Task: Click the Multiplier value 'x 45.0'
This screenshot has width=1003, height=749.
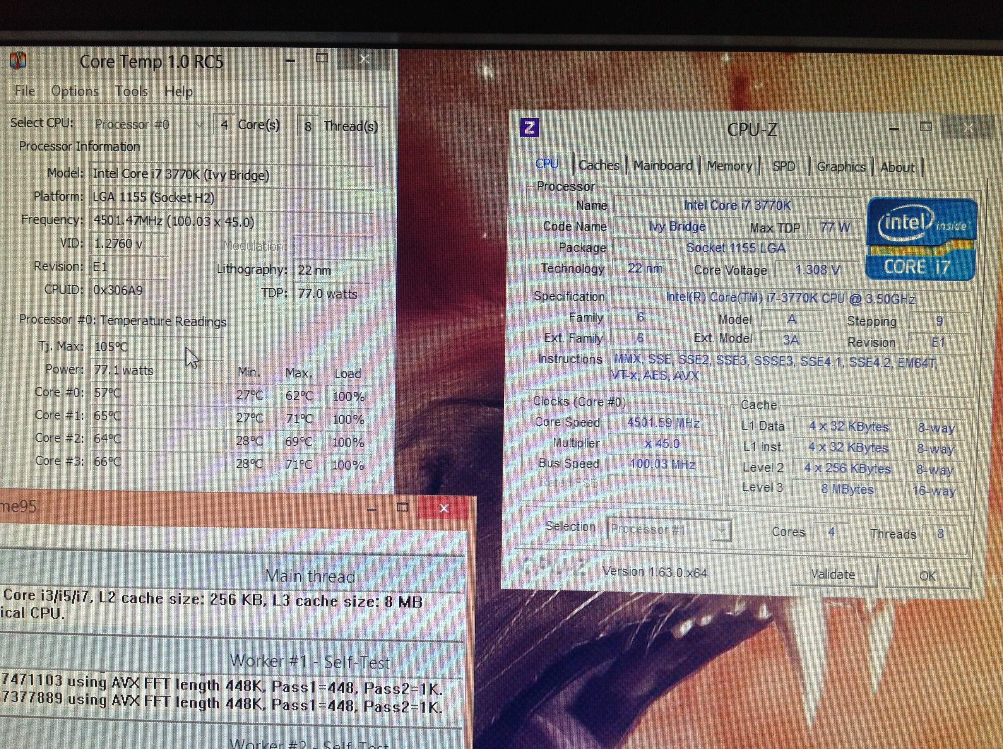Action: 662,443
